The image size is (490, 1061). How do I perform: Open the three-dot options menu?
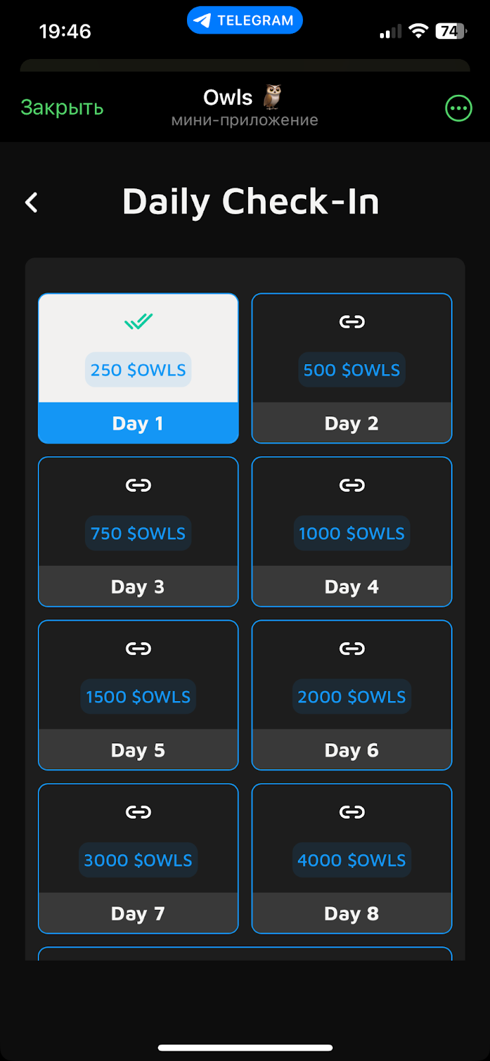point(458,108)
